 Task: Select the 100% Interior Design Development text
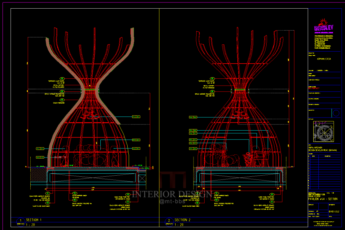[x=321, y=149]
